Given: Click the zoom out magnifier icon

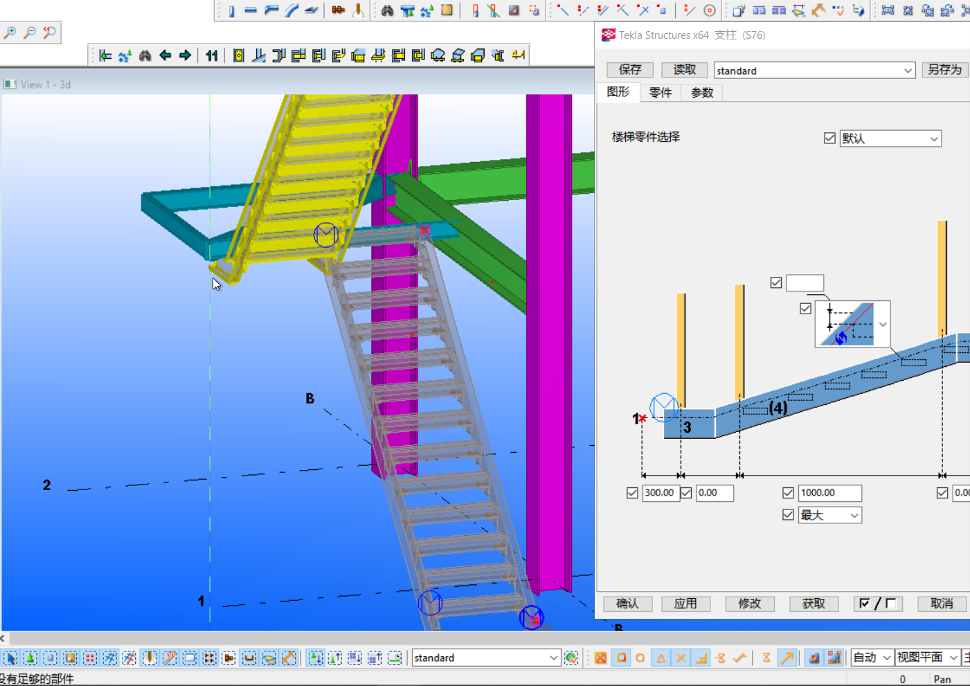Looking at the screenshot, I should pos(30,32).
